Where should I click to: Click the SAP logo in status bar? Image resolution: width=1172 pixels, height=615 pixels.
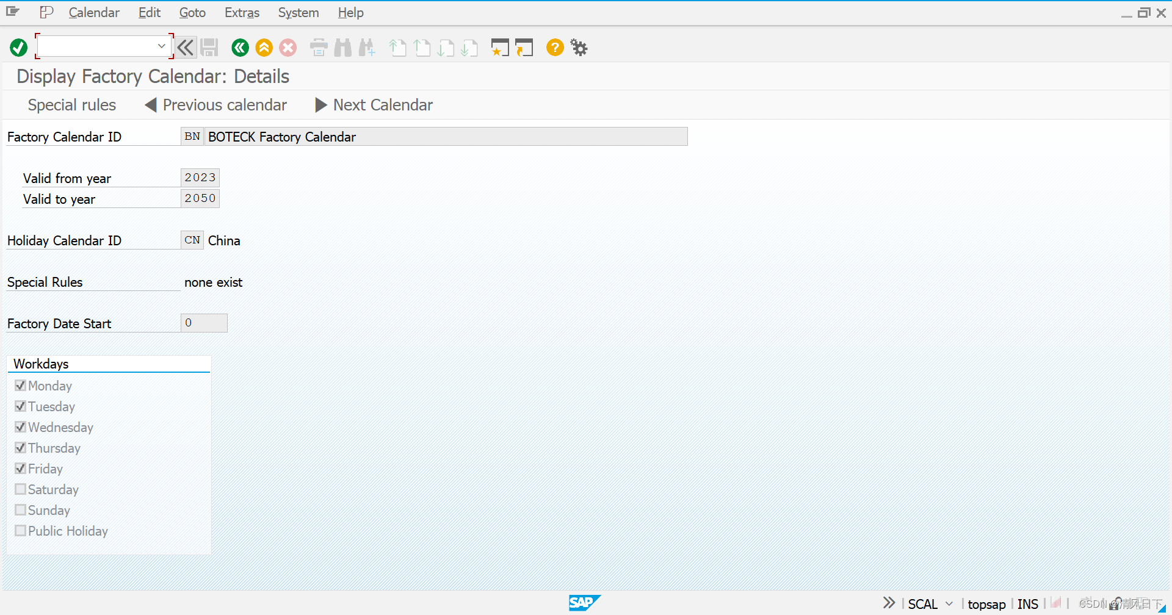584,603
